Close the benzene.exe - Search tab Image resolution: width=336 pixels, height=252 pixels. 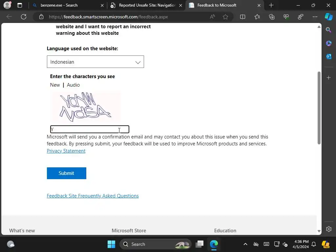(x=102, y=5)
